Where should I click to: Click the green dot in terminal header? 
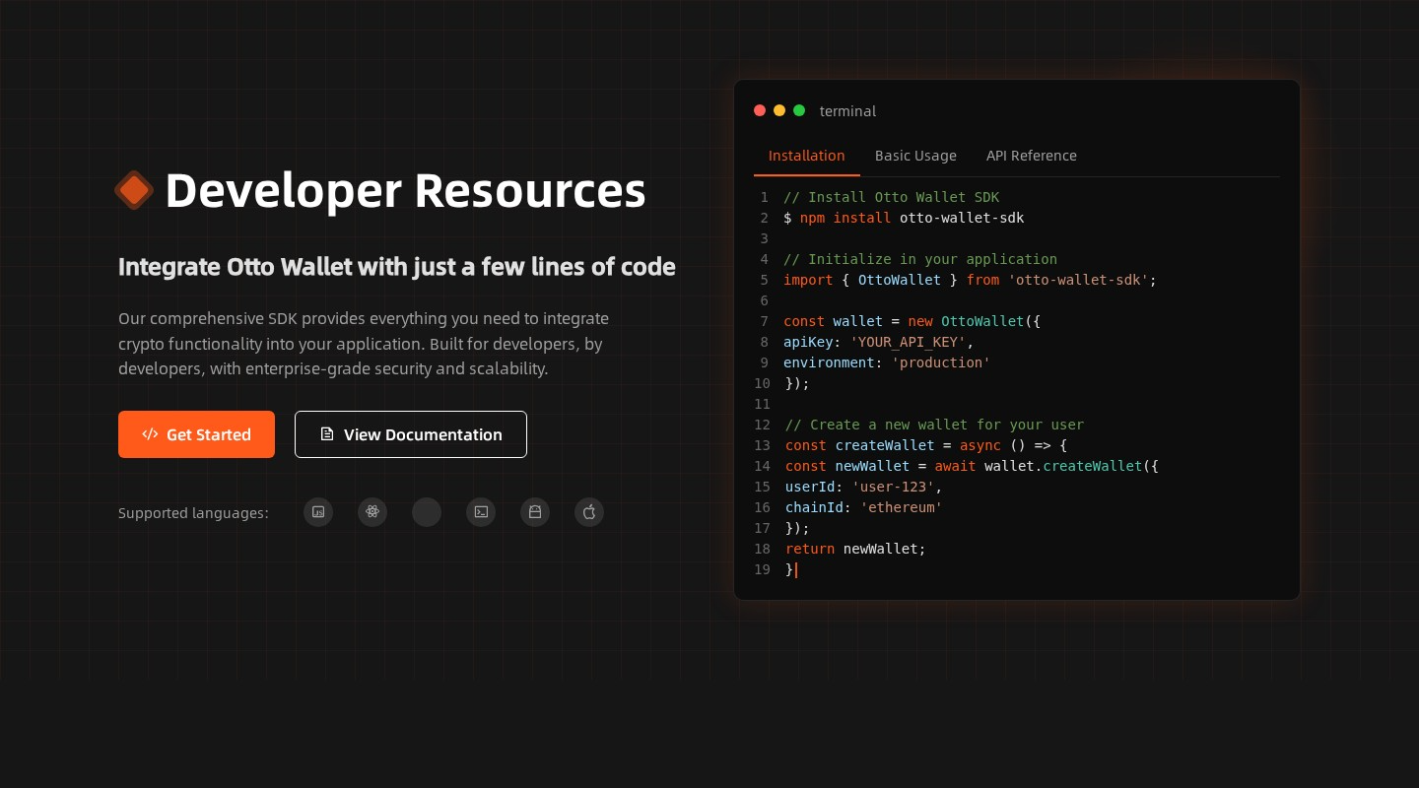point(799,110)
